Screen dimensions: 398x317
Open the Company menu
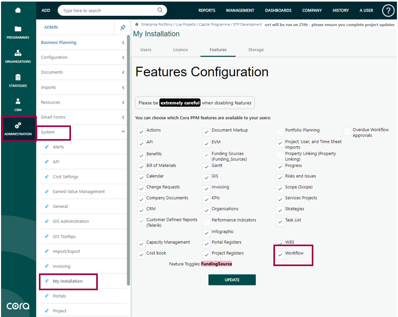(x=312, y=10)
